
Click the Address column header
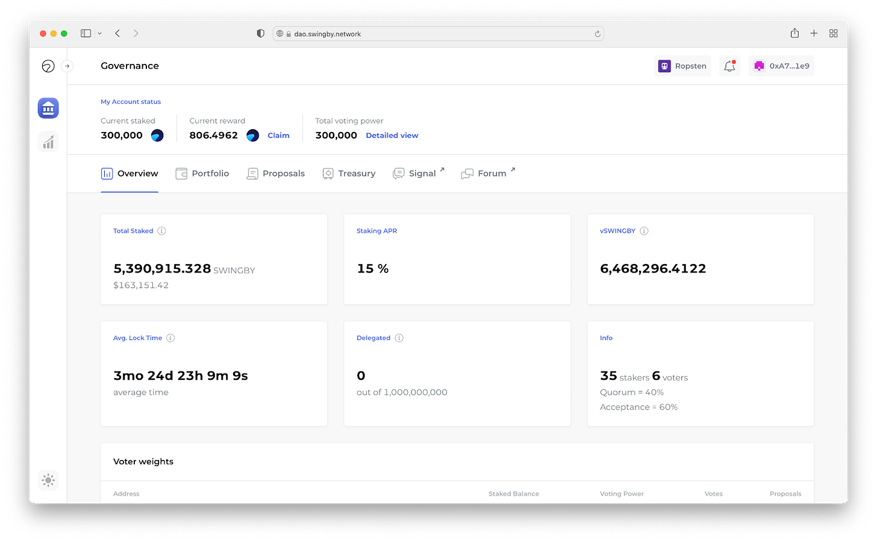tap(126, 494)
